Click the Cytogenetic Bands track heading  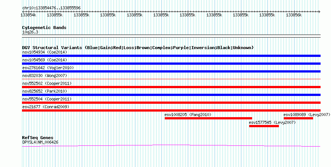pos(44,28)
